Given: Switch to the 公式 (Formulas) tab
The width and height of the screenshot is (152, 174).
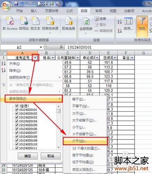Looking at the screenshot, I should [x=69, y=11].
